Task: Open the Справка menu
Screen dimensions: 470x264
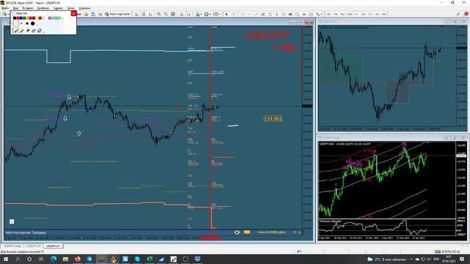Action: 84,8
